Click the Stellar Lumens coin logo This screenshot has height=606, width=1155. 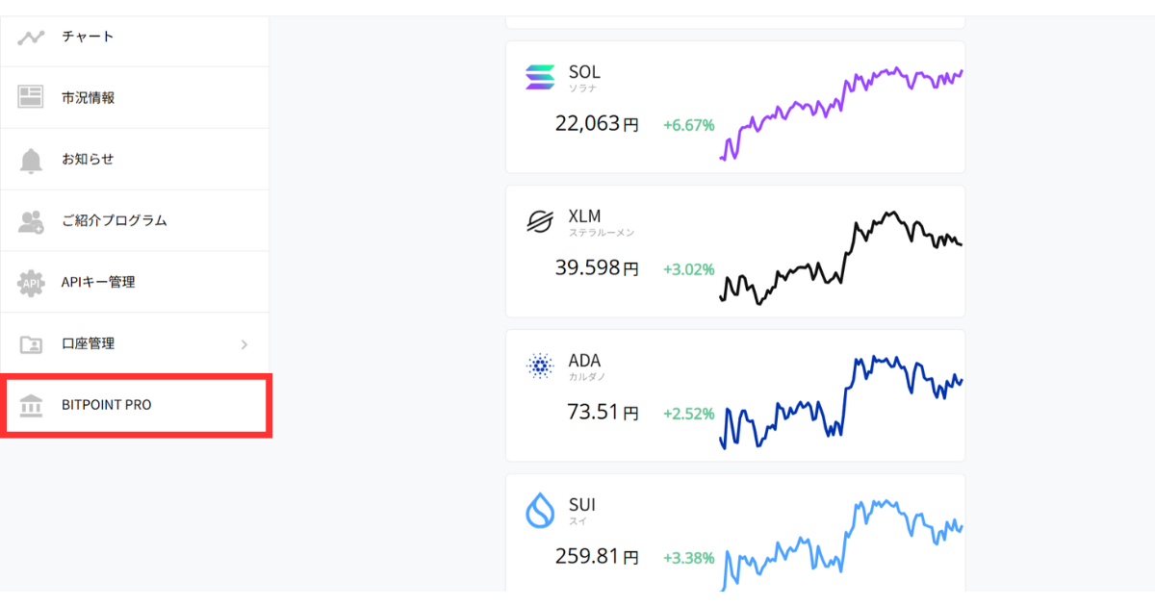(x=540, y=222)
